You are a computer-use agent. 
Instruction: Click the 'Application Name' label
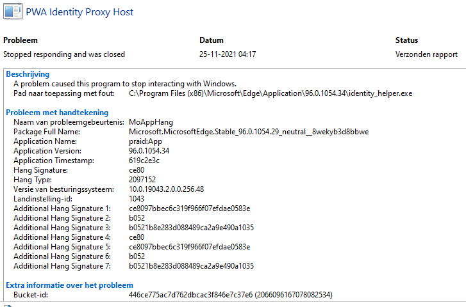[45, 141]
